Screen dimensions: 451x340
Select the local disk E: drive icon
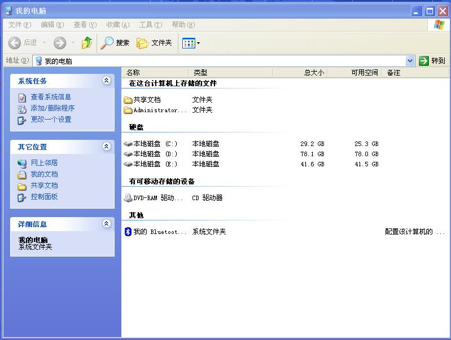(128, 164)
